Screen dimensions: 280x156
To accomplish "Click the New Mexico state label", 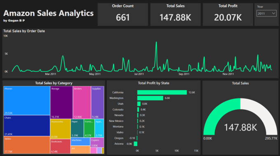I will (x=116, y=121).
